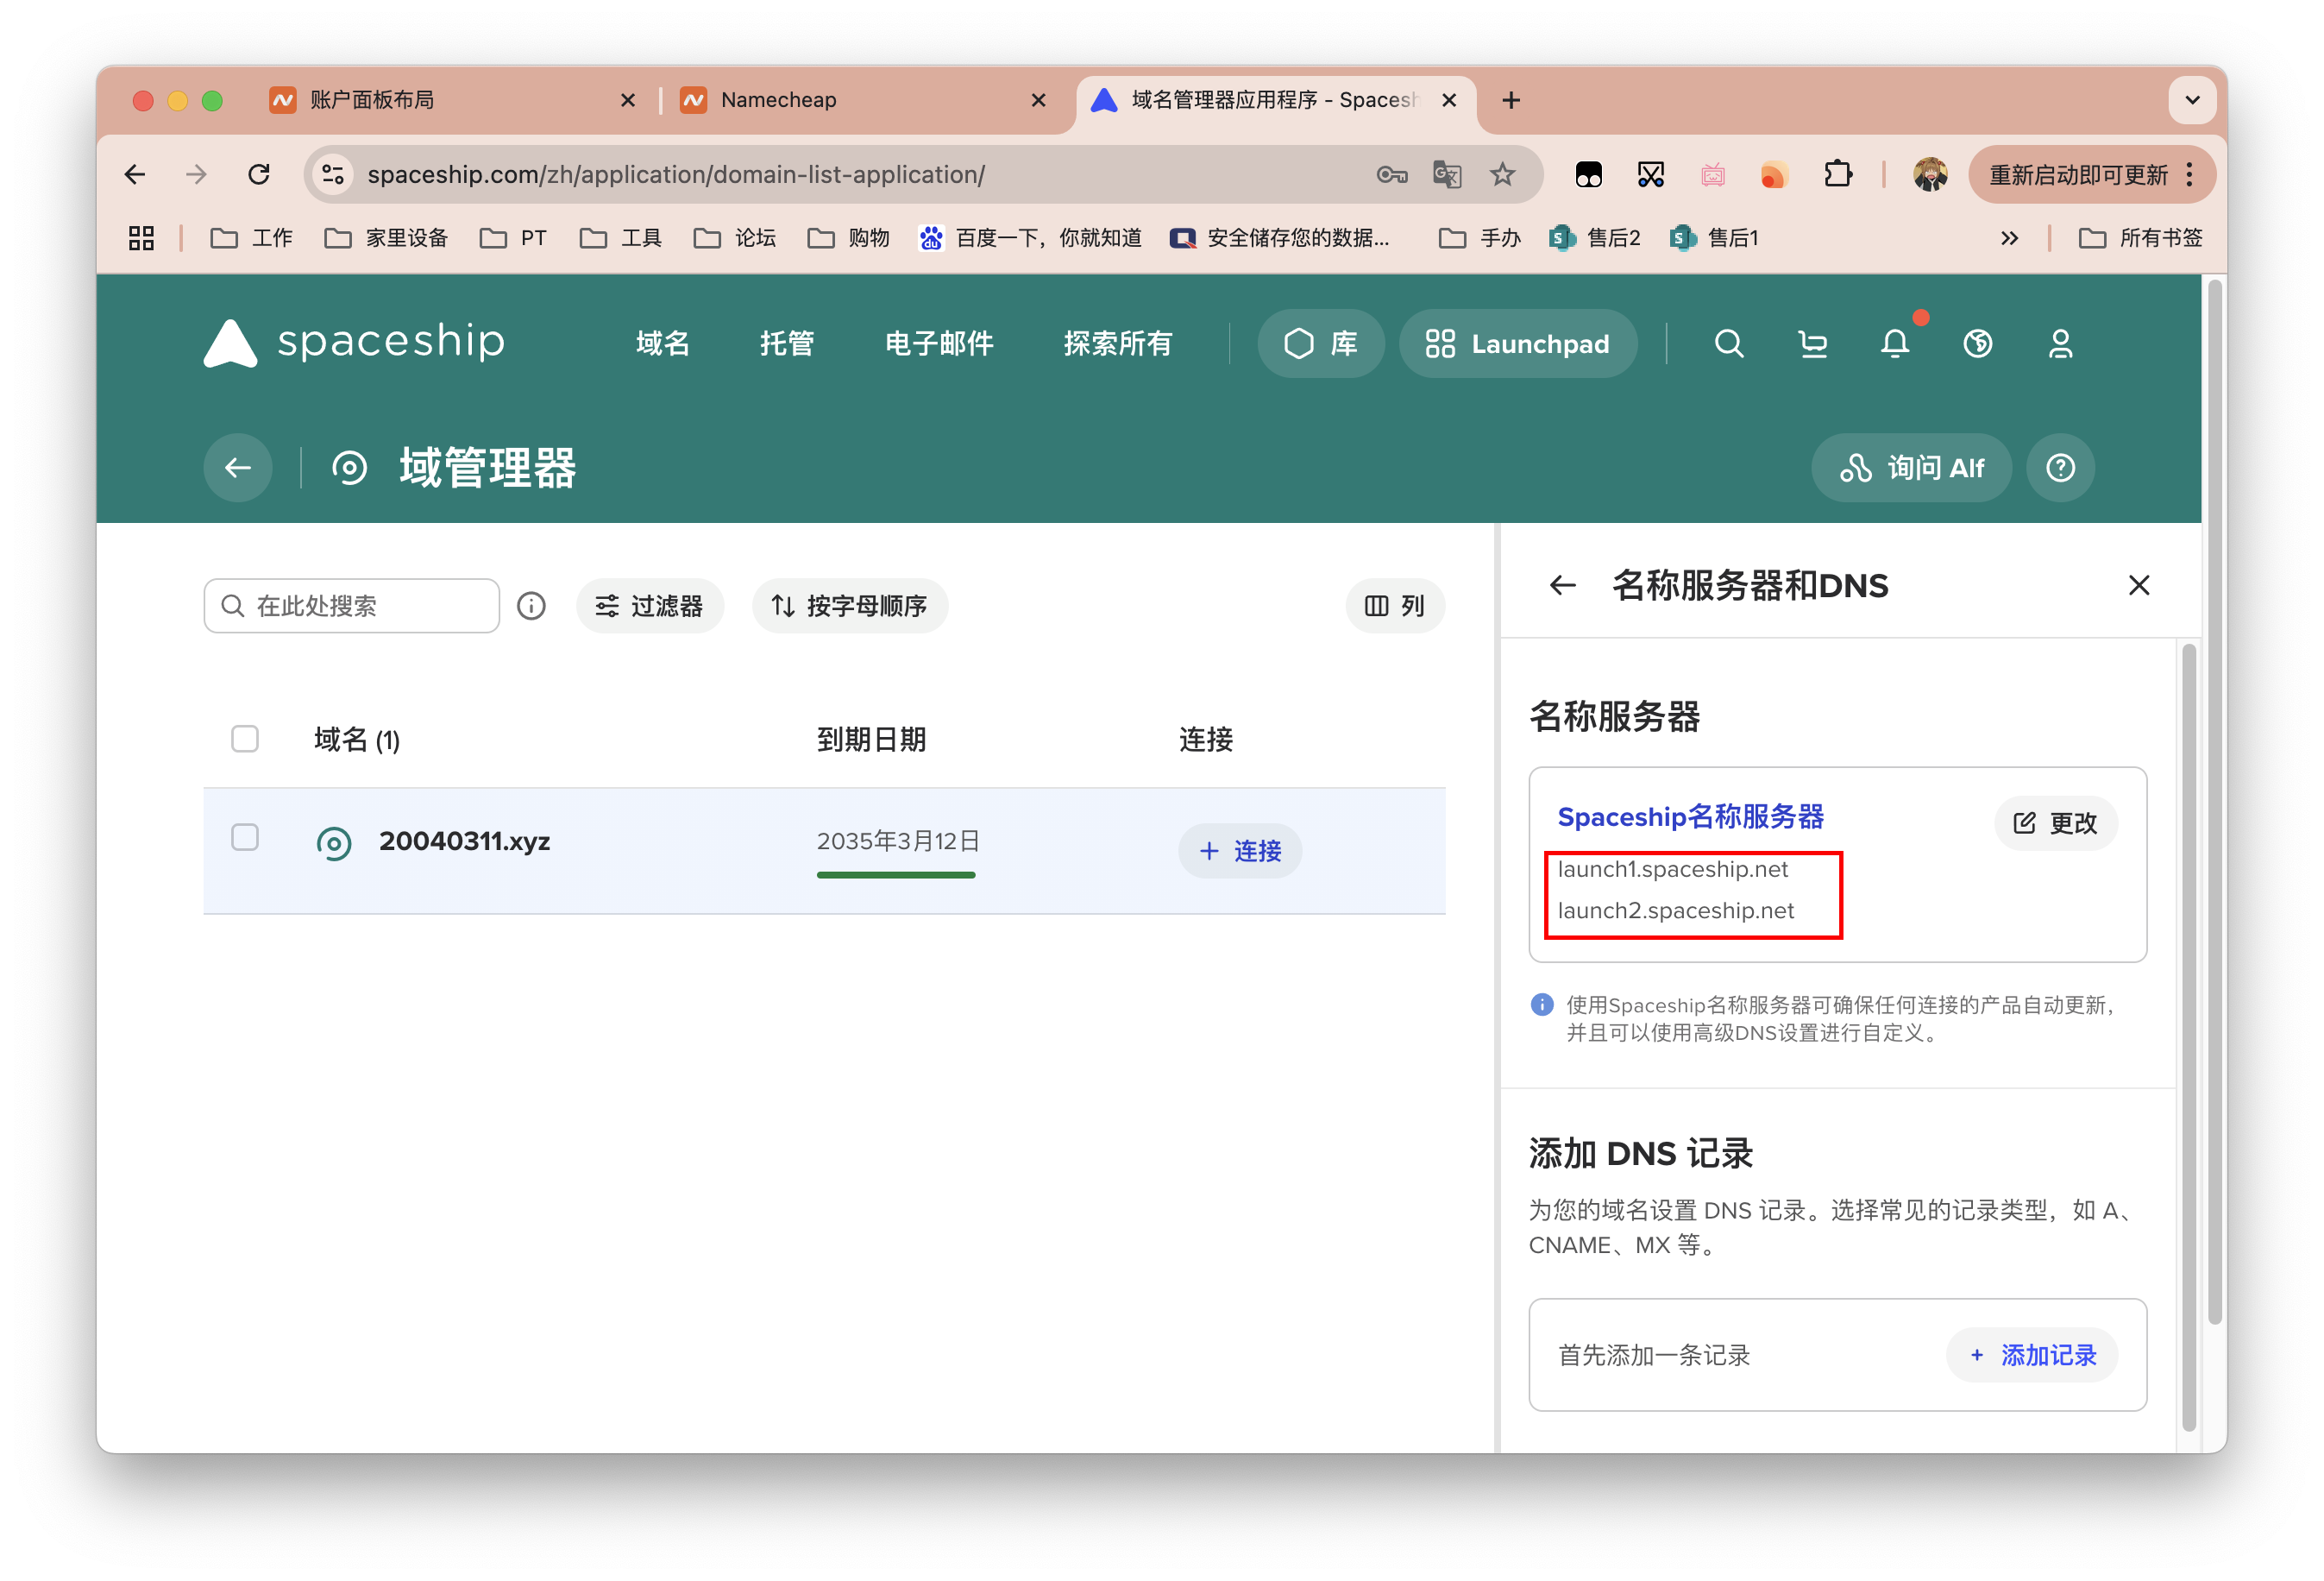
Task: Open the search magnifier in header
Action: pyautogui.click(x=1729, y=344)
